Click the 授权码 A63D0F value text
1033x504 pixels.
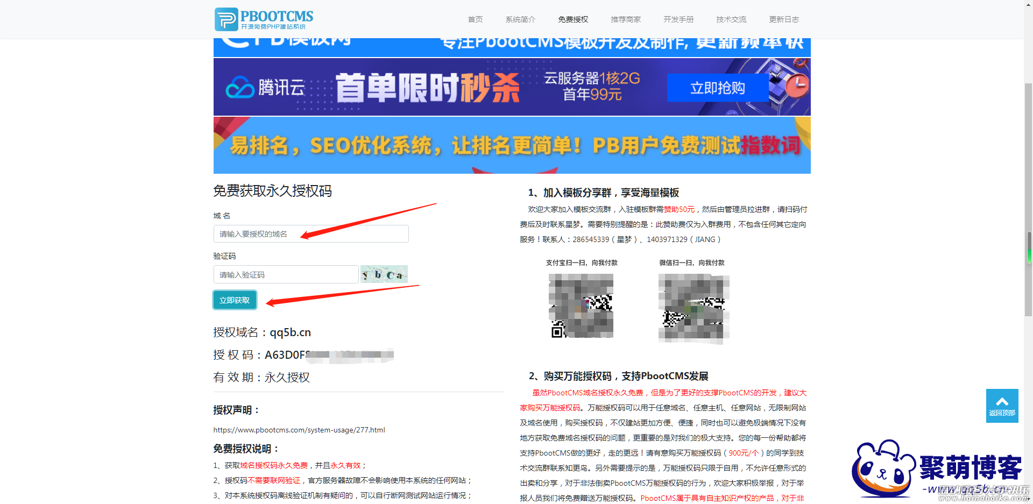pos(303,355)
